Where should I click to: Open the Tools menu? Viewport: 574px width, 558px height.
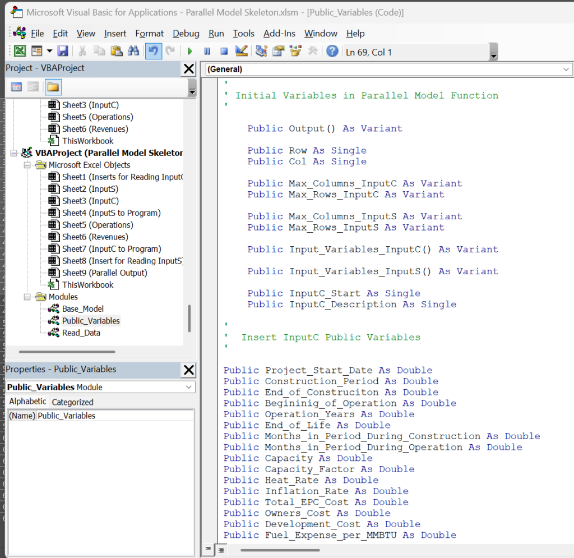click(243, 33)
